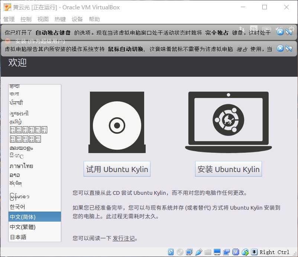Open the 帮助 menu
The width and height of the screenshot is (298, 257).
94,19
